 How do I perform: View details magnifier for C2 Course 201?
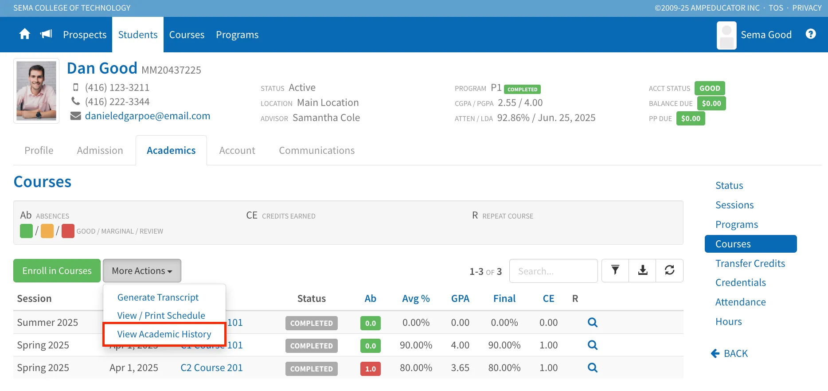point(593,368)
